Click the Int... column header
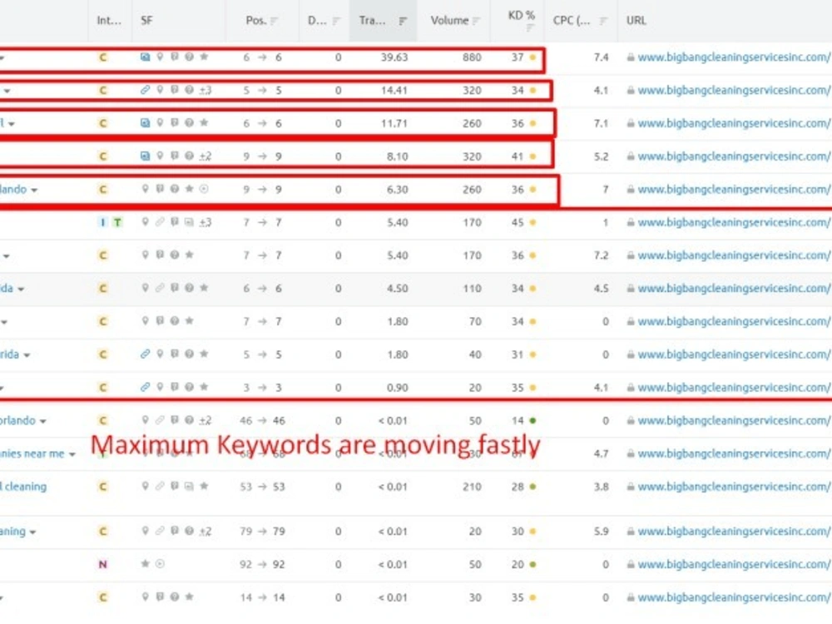This screenshot has width=832, height=624. (x=109, y=21)
